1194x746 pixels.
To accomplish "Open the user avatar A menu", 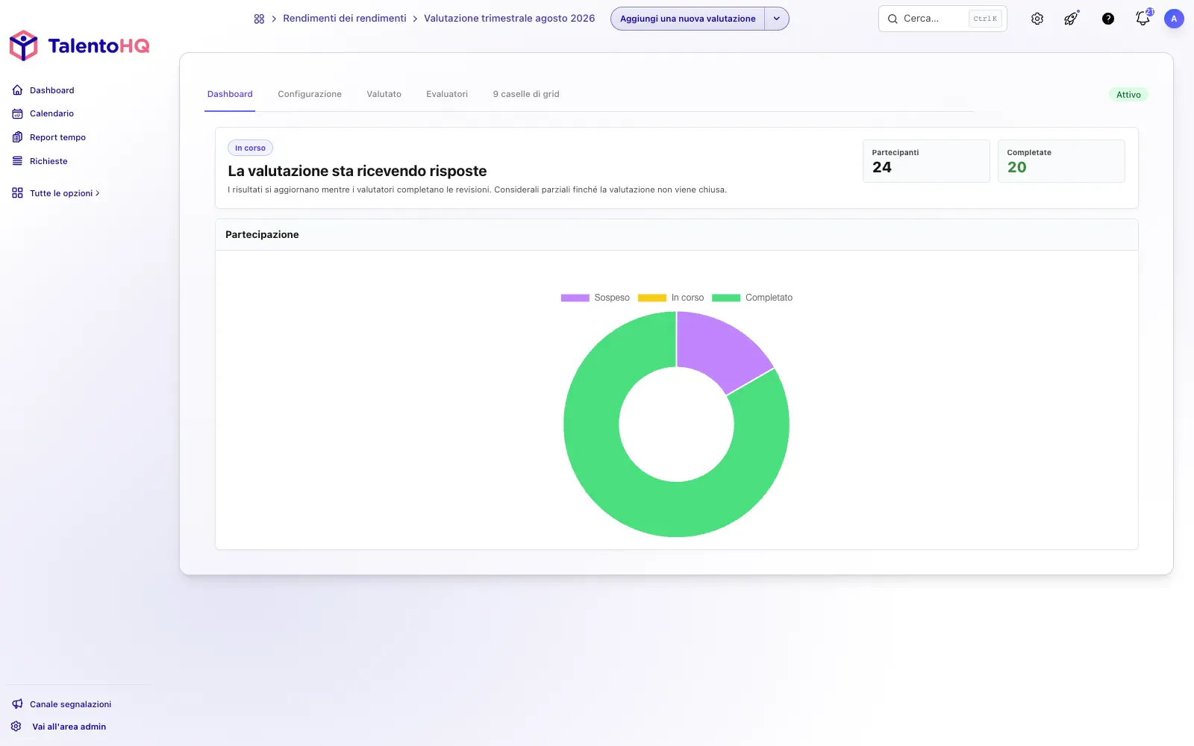I will tap(1174, 19).
